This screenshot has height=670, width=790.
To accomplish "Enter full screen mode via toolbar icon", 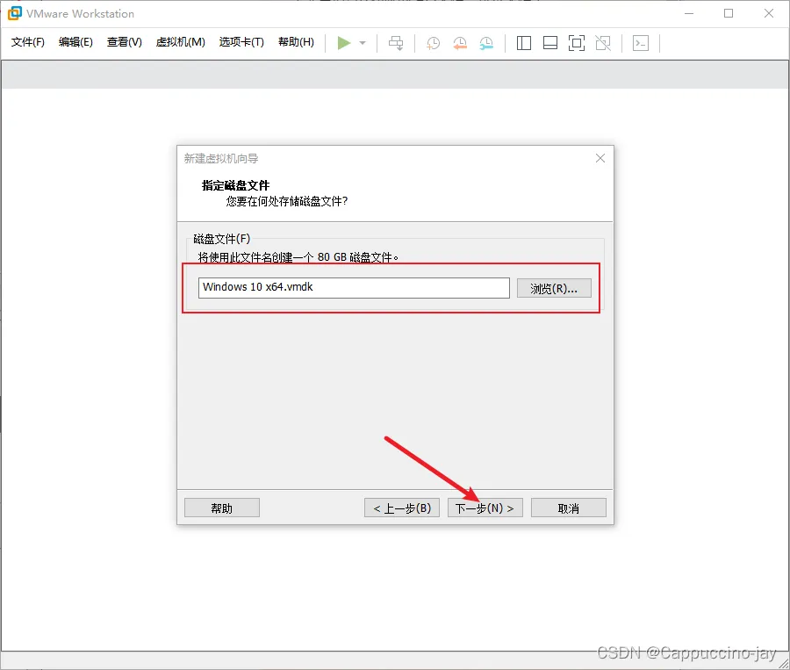I will point(577,43).
